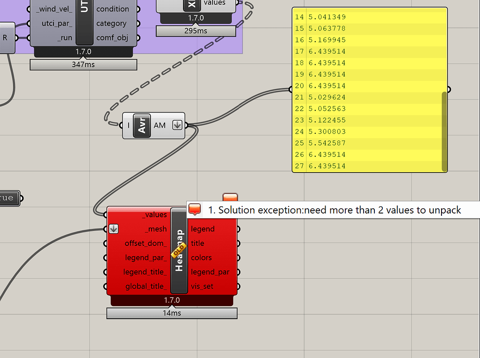480x358 pixels.
Task: Click the red speech bubble icon in error tooltip
Action: point(195,210)
